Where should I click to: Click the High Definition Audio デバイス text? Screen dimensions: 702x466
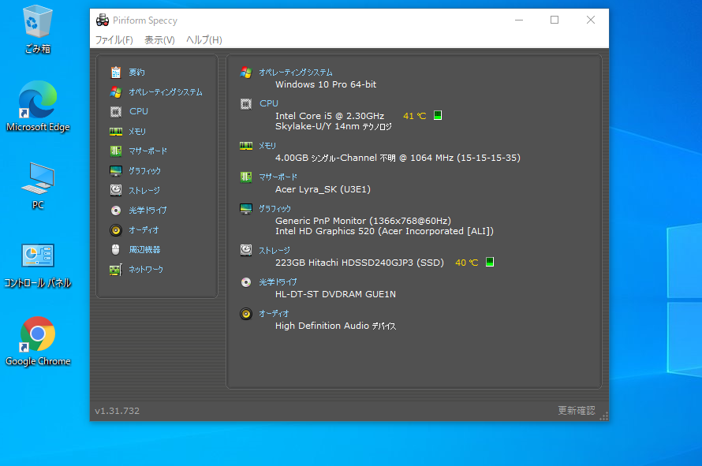[x=335, y=326]
